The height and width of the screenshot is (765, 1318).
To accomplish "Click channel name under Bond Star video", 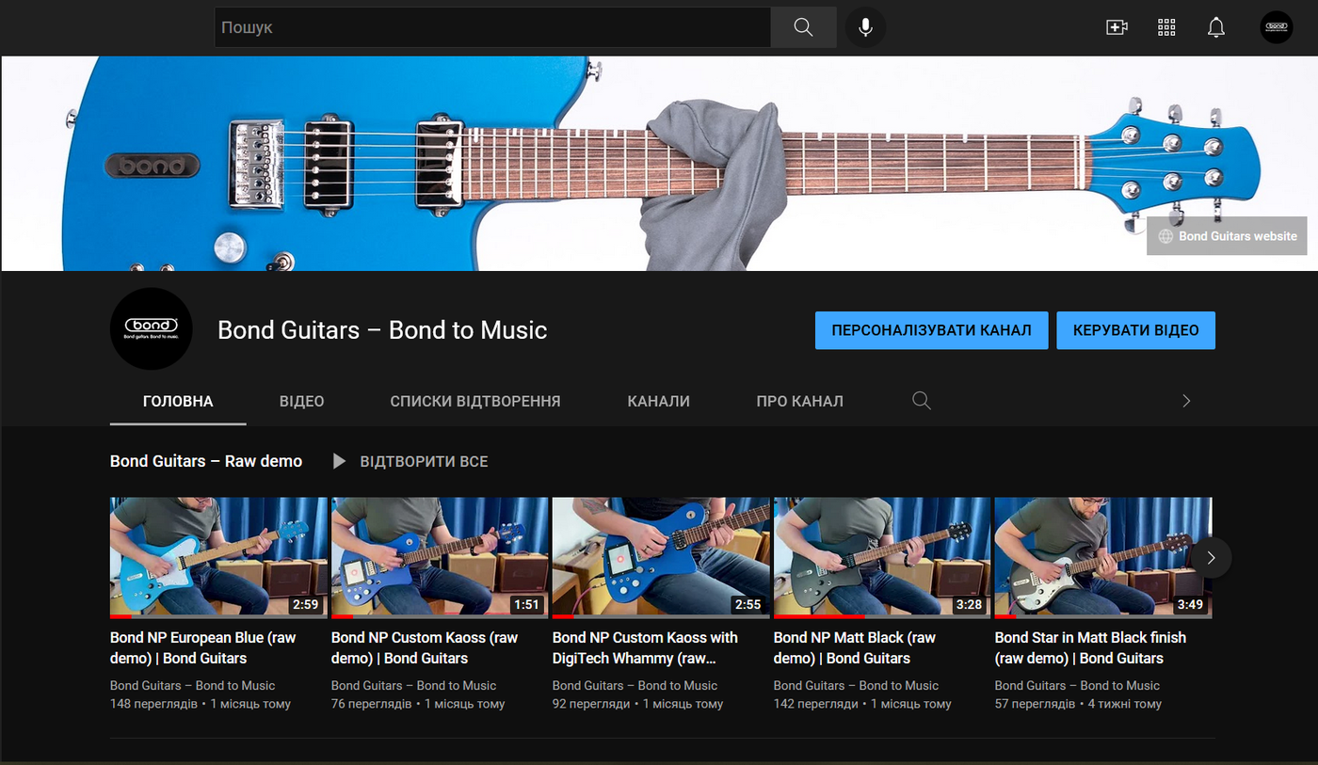I will pyautogui.click(x=1077, y=685).
